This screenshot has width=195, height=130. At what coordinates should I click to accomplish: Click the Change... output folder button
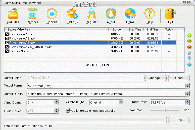click(x=156, y=78)
